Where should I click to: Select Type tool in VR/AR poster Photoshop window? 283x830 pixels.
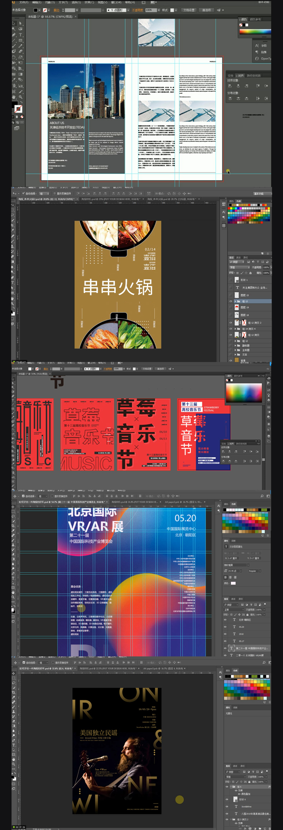13,578
